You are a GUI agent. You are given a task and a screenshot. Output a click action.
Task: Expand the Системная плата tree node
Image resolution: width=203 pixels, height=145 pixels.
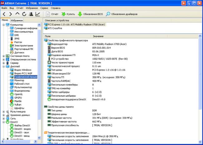(x=3, y=56)
